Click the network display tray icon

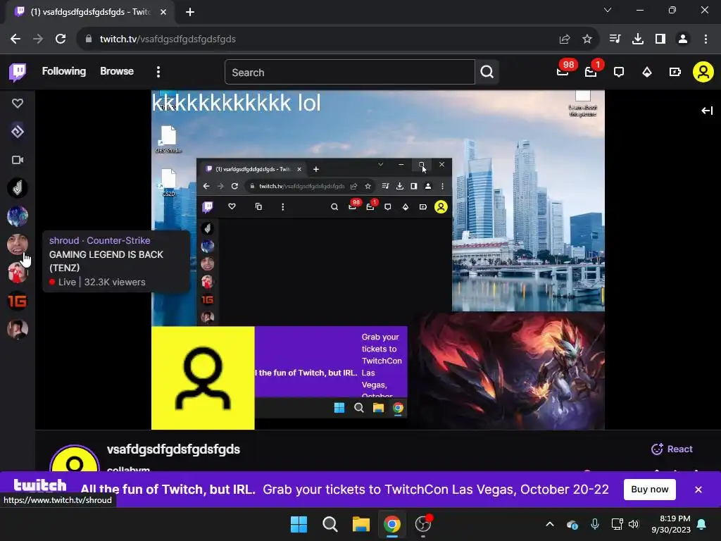[617, 524]
